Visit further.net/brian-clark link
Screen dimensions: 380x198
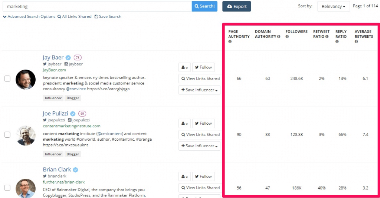click(x=64, y=182)
